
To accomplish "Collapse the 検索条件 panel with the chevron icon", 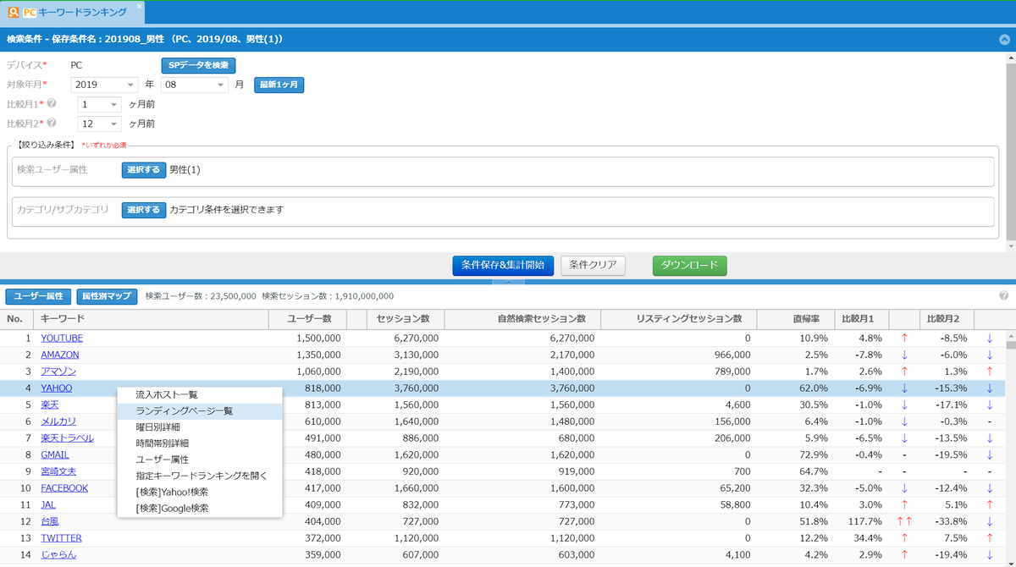I will pos(1004,40).
